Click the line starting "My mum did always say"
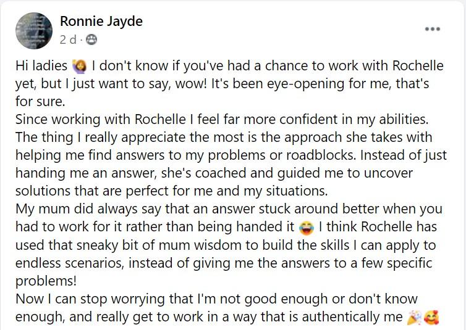Image resolution: width=466 pixels, height=330 pixels. tap(226, 208)
